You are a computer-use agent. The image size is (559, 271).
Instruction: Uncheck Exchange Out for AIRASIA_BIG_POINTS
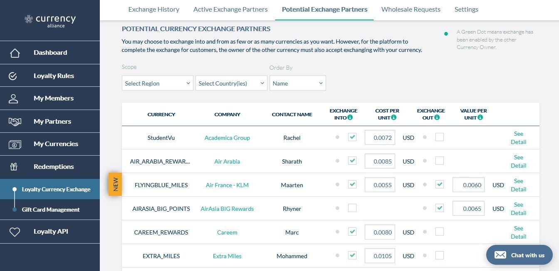click(440, 208)
